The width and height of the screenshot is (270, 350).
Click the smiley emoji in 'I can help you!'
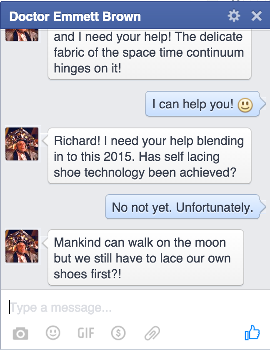pyautogui.click(x=245, y=105)
